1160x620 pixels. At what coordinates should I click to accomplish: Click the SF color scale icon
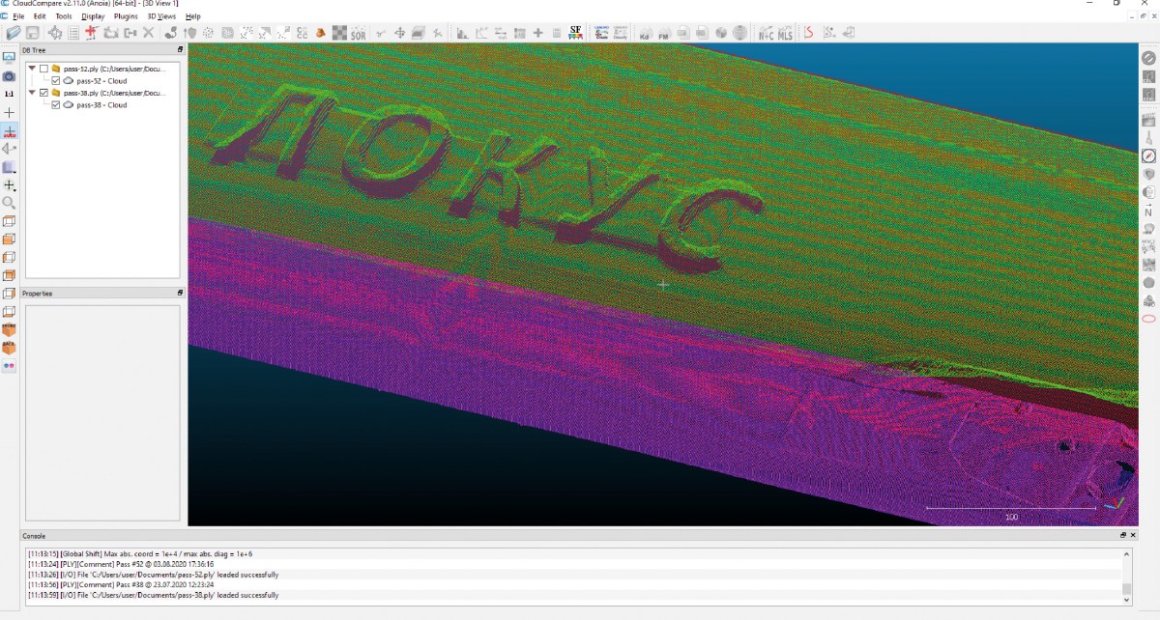pos(575,33)
